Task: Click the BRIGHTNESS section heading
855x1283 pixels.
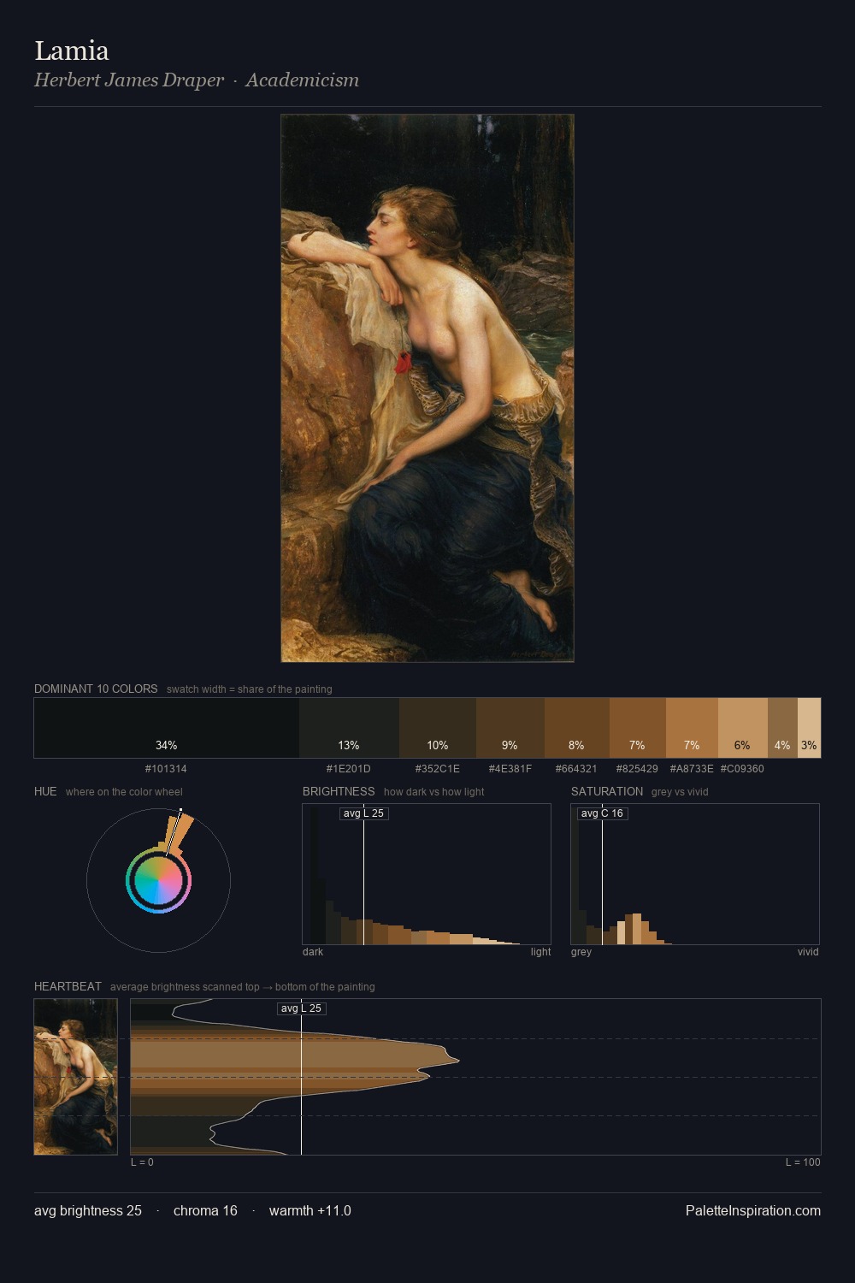Action: tap(339, 791)
